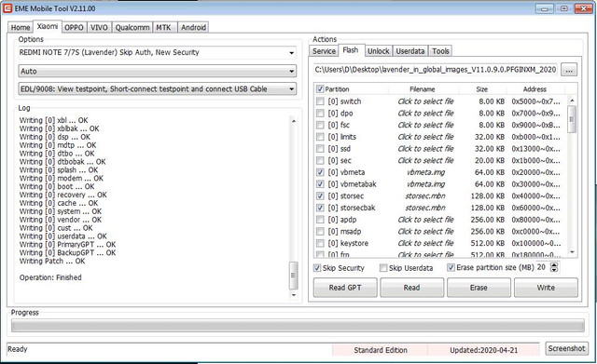Click the erase partition size value field
The height and width of the screenshot is (364, 597).
(543, 267)
